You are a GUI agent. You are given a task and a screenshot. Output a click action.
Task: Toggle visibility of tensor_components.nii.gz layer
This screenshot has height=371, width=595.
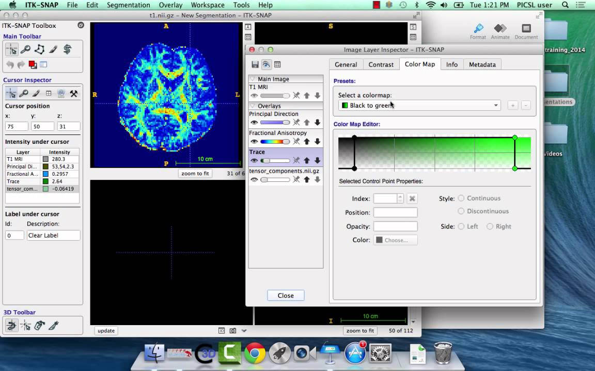click(254, 179)
